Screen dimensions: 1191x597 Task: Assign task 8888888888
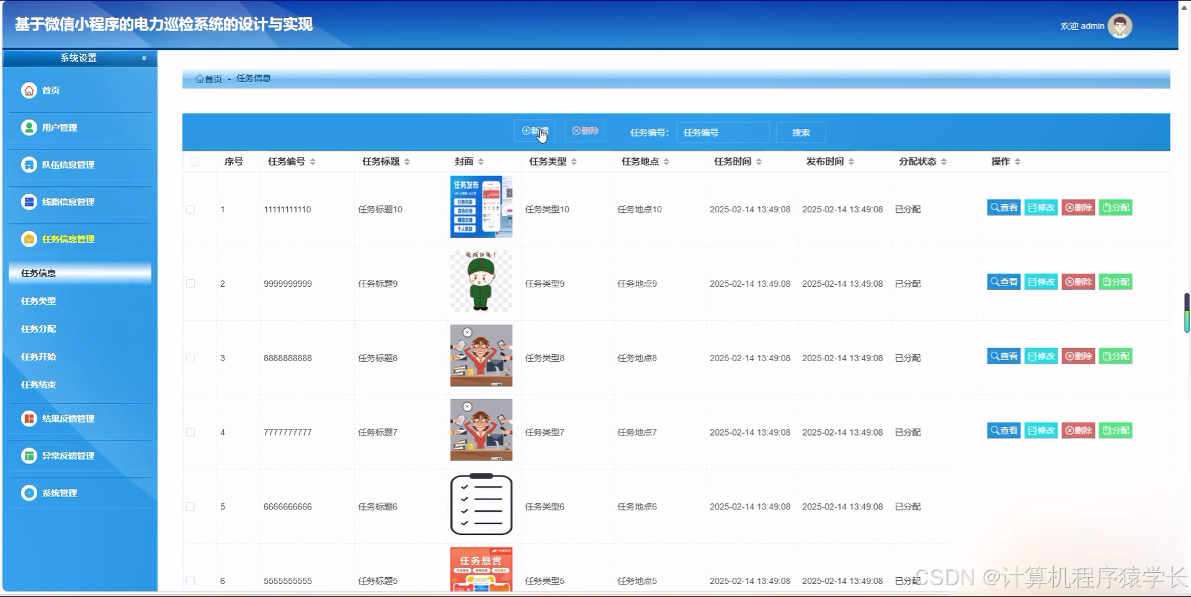[x=1115, y=356]
